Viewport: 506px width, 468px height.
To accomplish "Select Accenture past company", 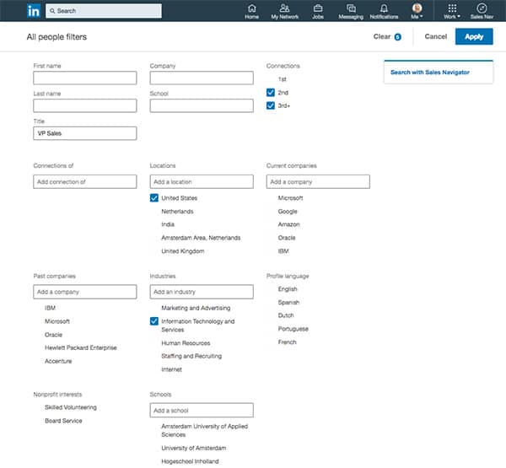I will [x=58, y=361].
